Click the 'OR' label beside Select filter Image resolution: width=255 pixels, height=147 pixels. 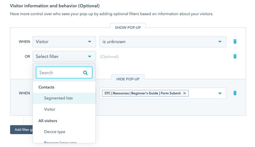(27, 57)
